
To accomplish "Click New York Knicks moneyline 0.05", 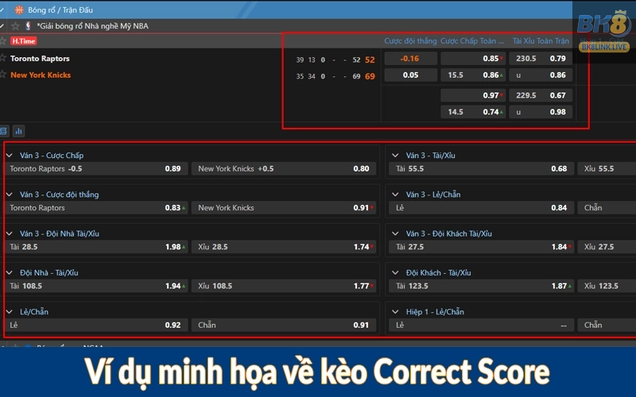I will point(410,75).
